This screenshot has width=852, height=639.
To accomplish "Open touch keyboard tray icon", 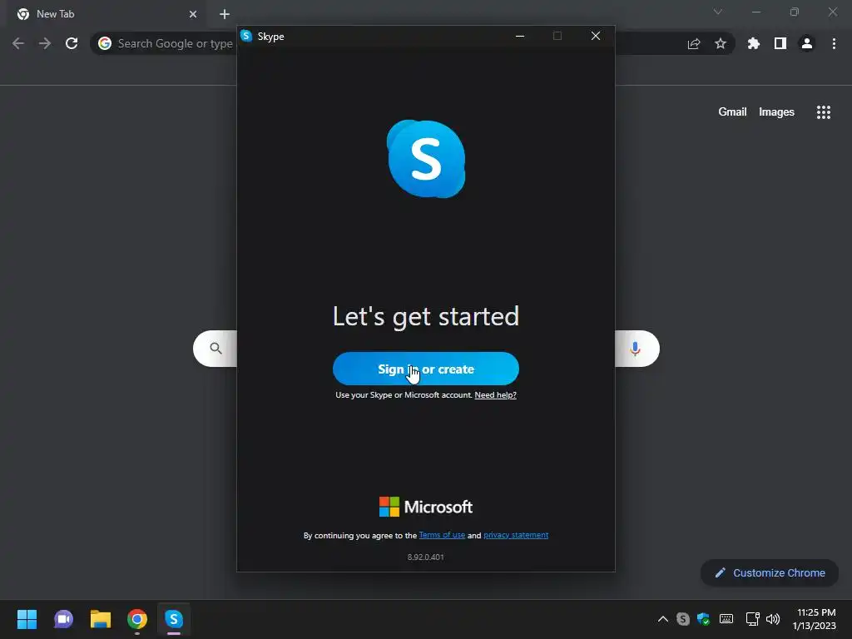I will (726, 619).
